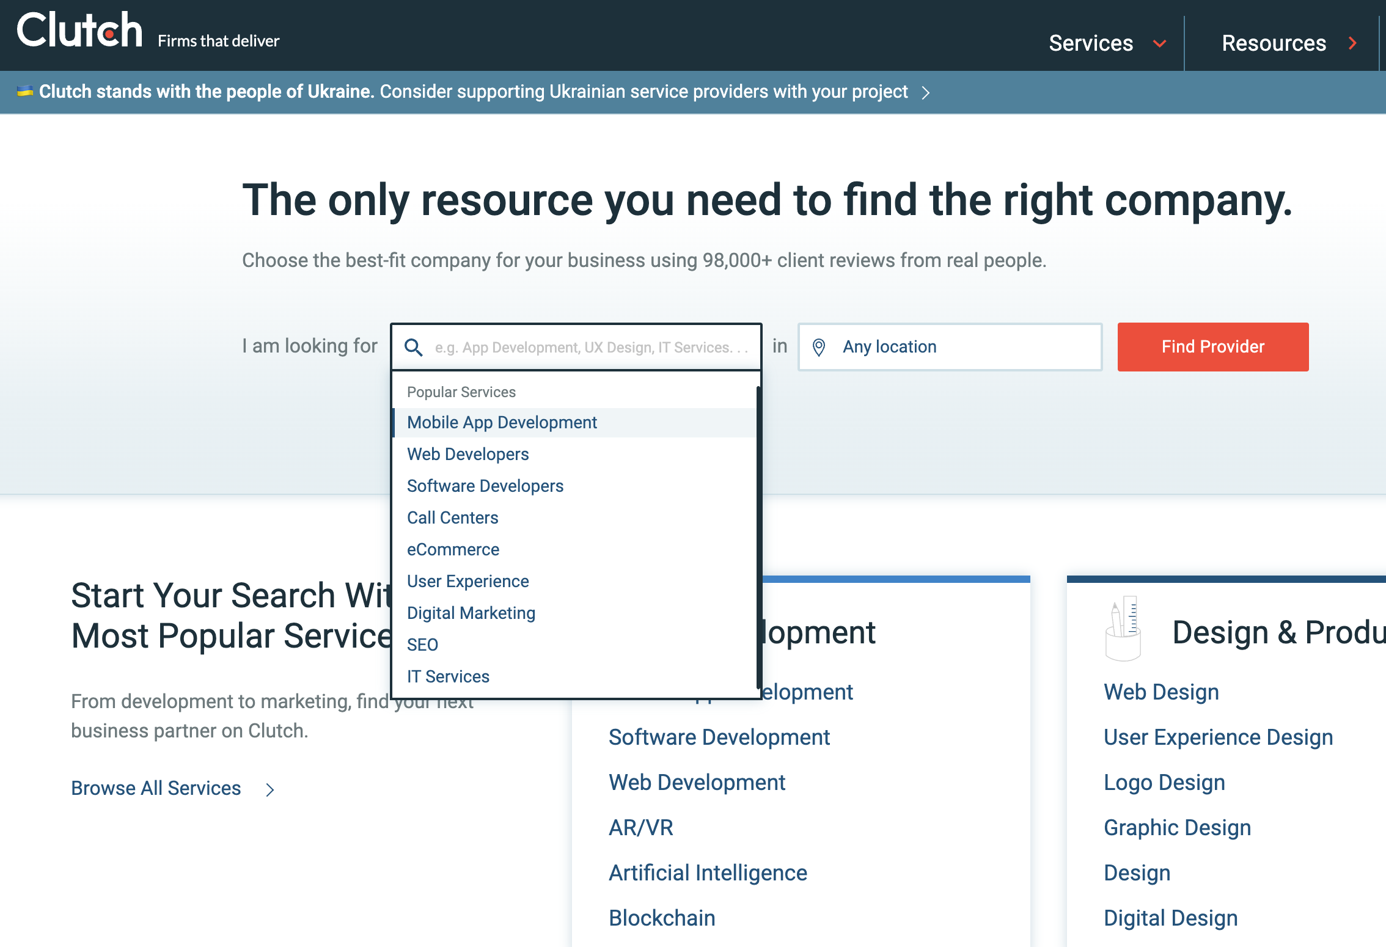Open the Artificial Intelligence link
The image size is (1386, 947).
click(708, 873)
